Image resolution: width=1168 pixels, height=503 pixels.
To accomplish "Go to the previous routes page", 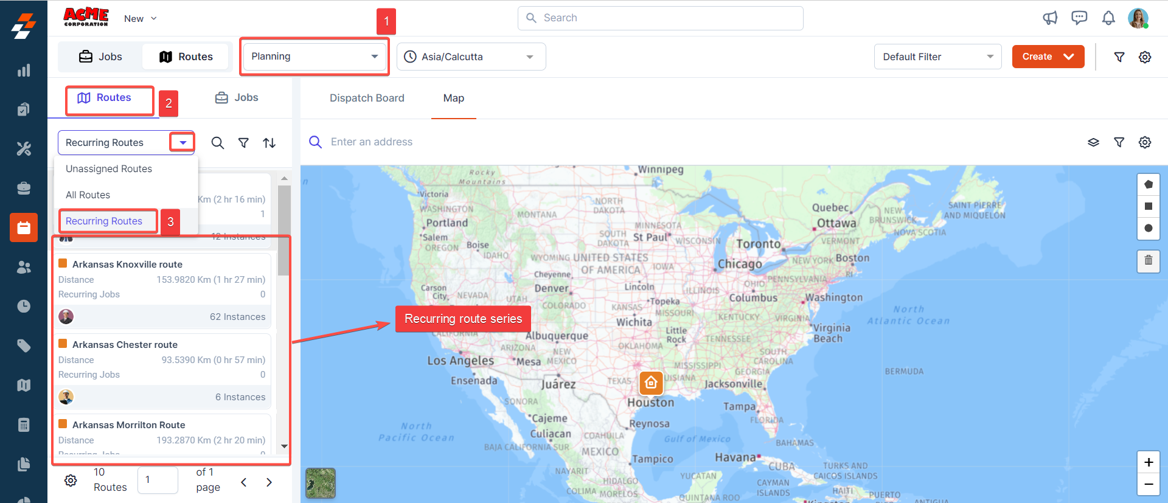I will point(243,482).
